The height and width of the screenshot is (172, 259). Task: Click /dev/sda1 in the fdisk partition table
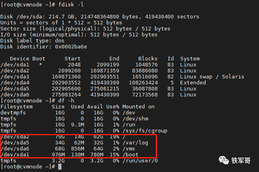tap(15, 65)
